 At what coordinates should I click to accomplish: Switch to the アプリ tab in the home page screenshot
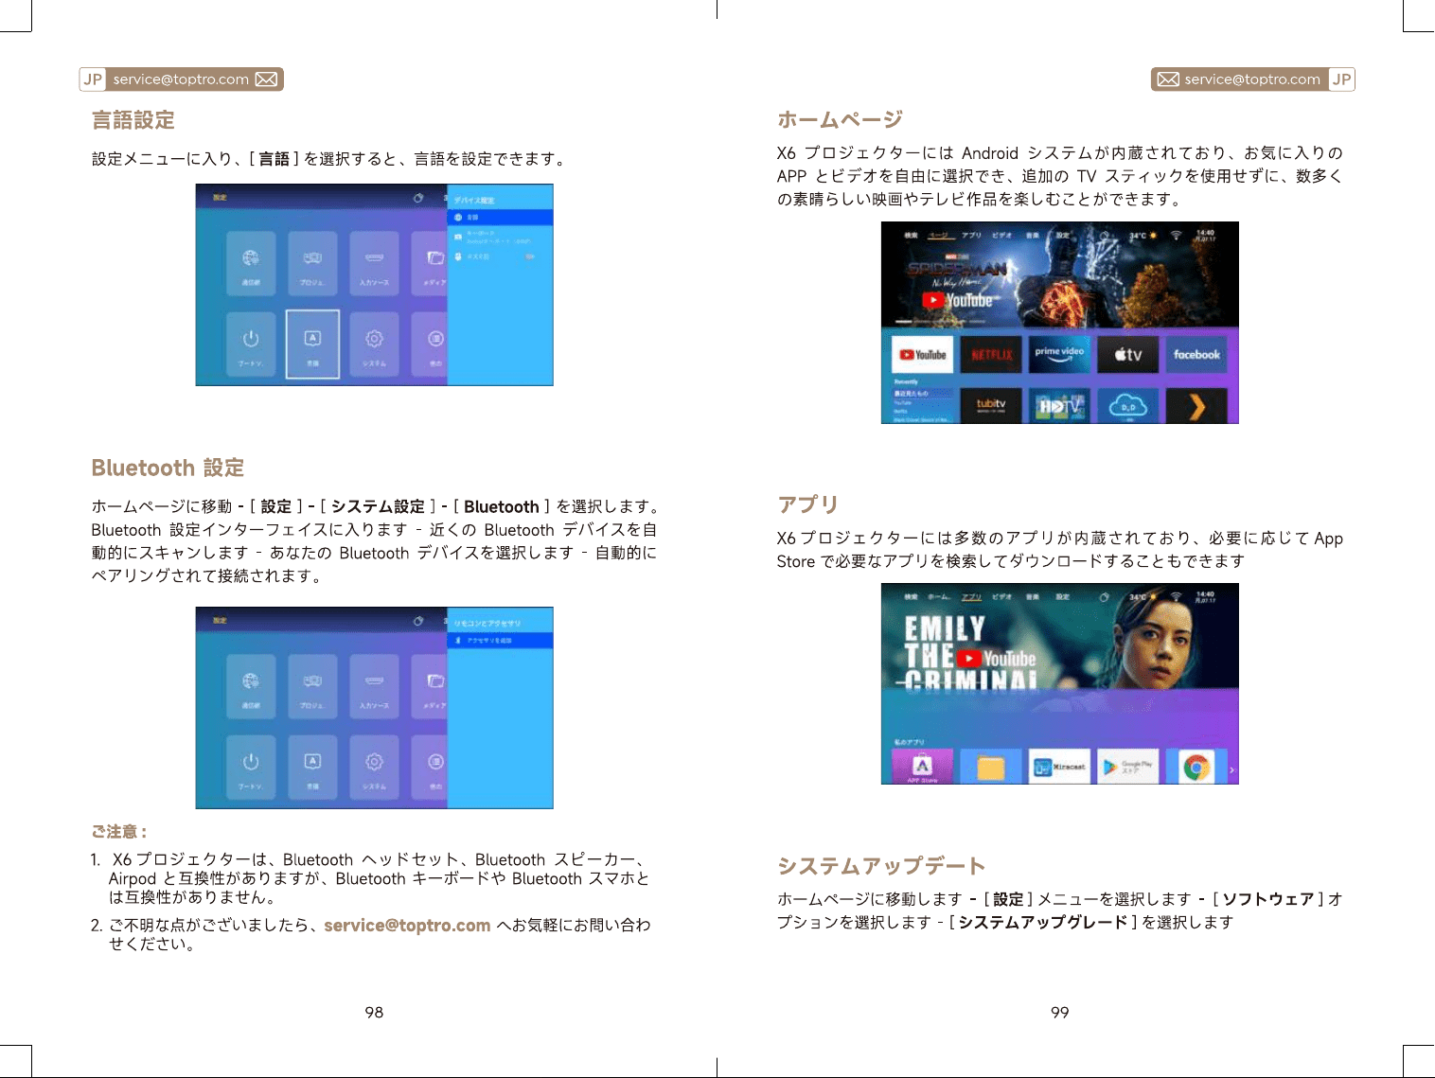[x=971, y=236]
